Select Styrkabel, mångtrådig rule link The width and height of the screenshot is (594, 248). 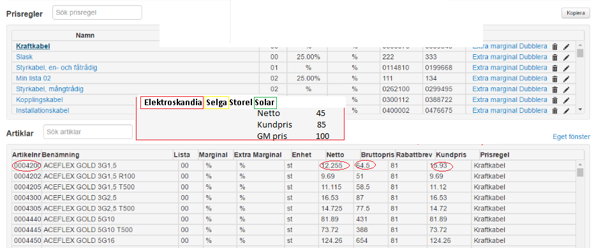pyautogui.click(x=50, y=89)
